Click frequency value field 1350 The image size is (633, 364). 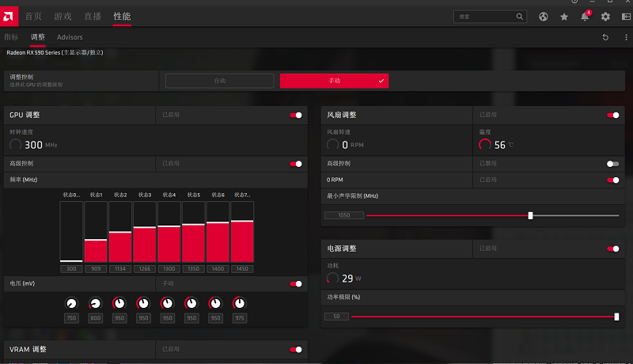coord(193,269)
